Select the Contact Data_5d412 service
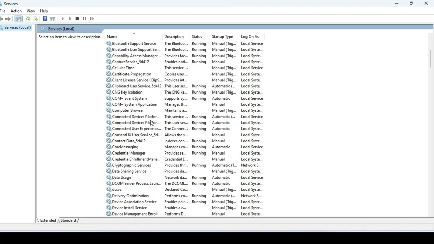This screenshot has height=244, width=434. (185, 141)
